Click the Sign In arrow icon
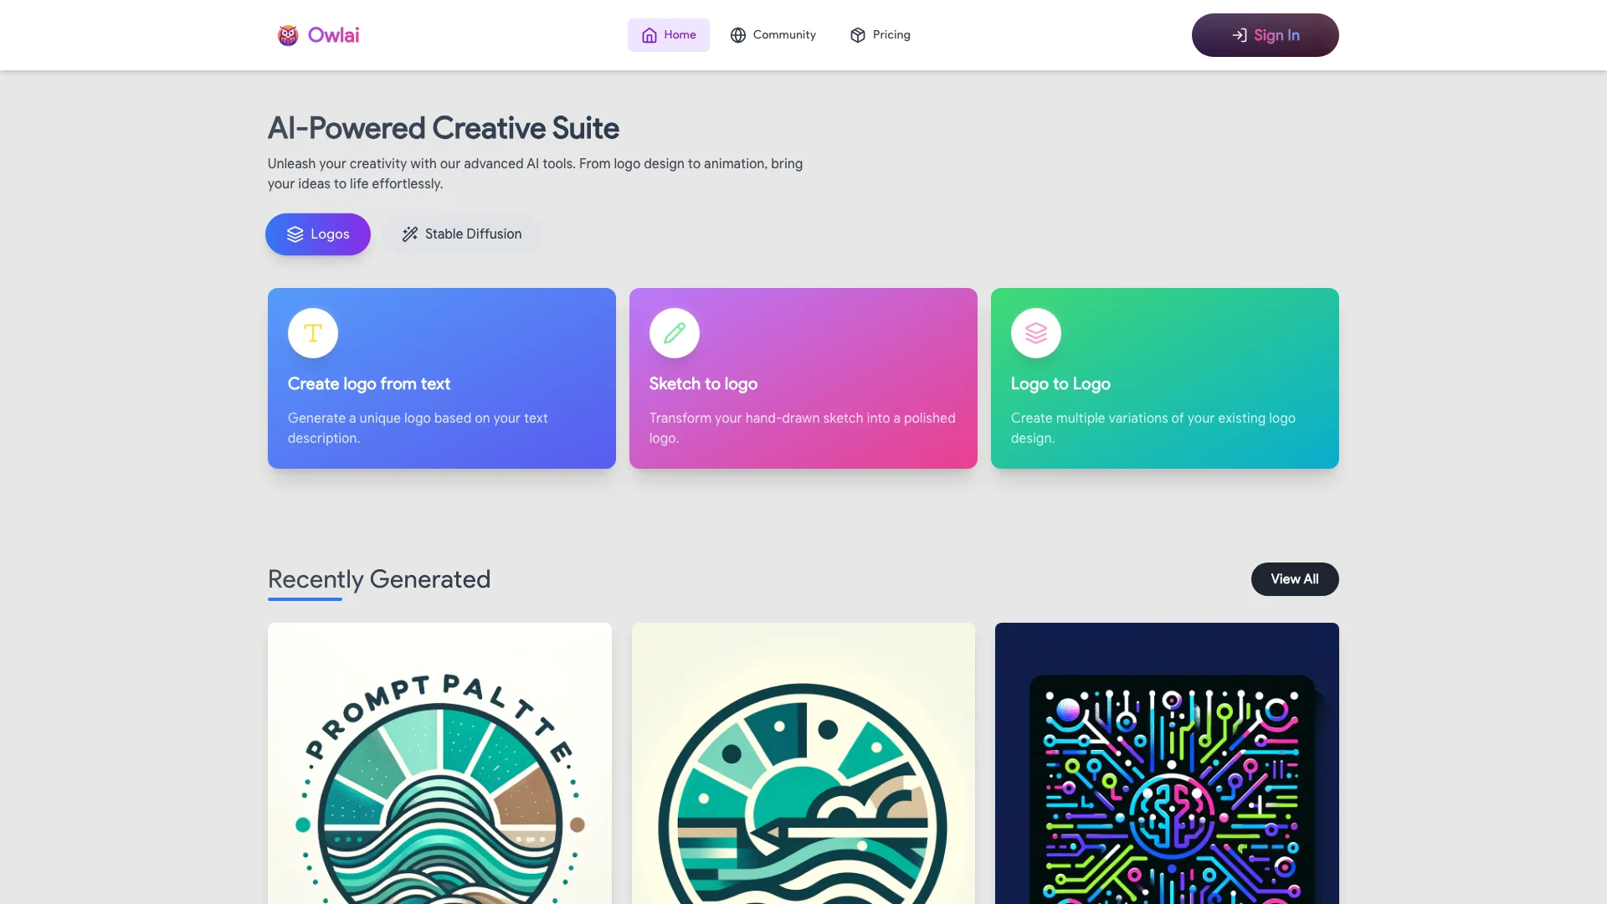Screen dimensions: 1607x904 click(x=1239, y=34)
